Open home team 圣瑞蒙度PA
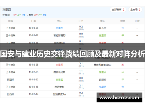 59,94
